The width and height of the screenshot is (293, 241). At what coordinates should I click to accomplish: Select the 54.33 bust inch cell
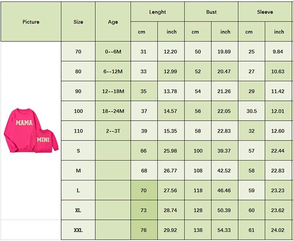(224, 230)
